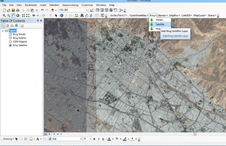Open the CartoDB dropdown

coord(187,15)
